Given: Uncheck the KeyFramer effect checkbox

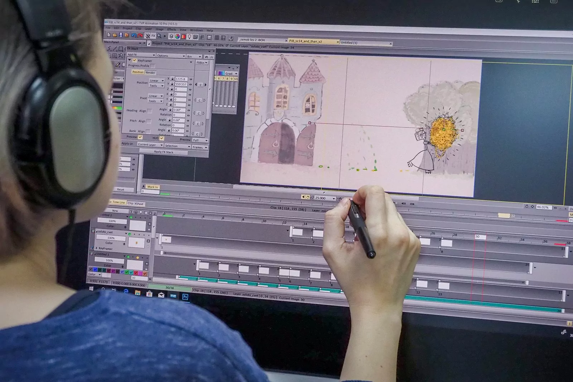Looking at the screenshot, I should 134,61.
